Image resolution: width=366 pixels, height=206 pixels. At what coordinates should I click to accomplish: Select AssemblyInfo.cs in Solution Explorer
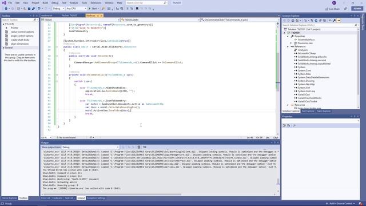[306, 39]
